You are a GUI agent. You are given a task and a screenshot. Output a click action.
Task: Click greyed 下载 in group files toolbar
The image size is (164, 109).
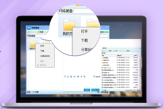click(x=121, y=51)
